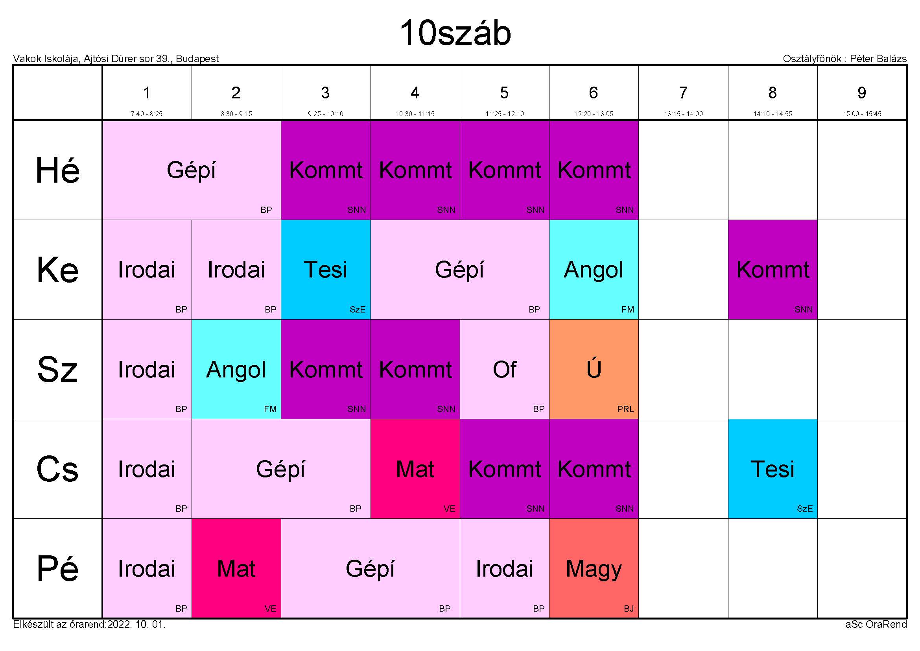Click the 10száb timetable title
This screenshot has width=920, height=651.
click(455, 33)
